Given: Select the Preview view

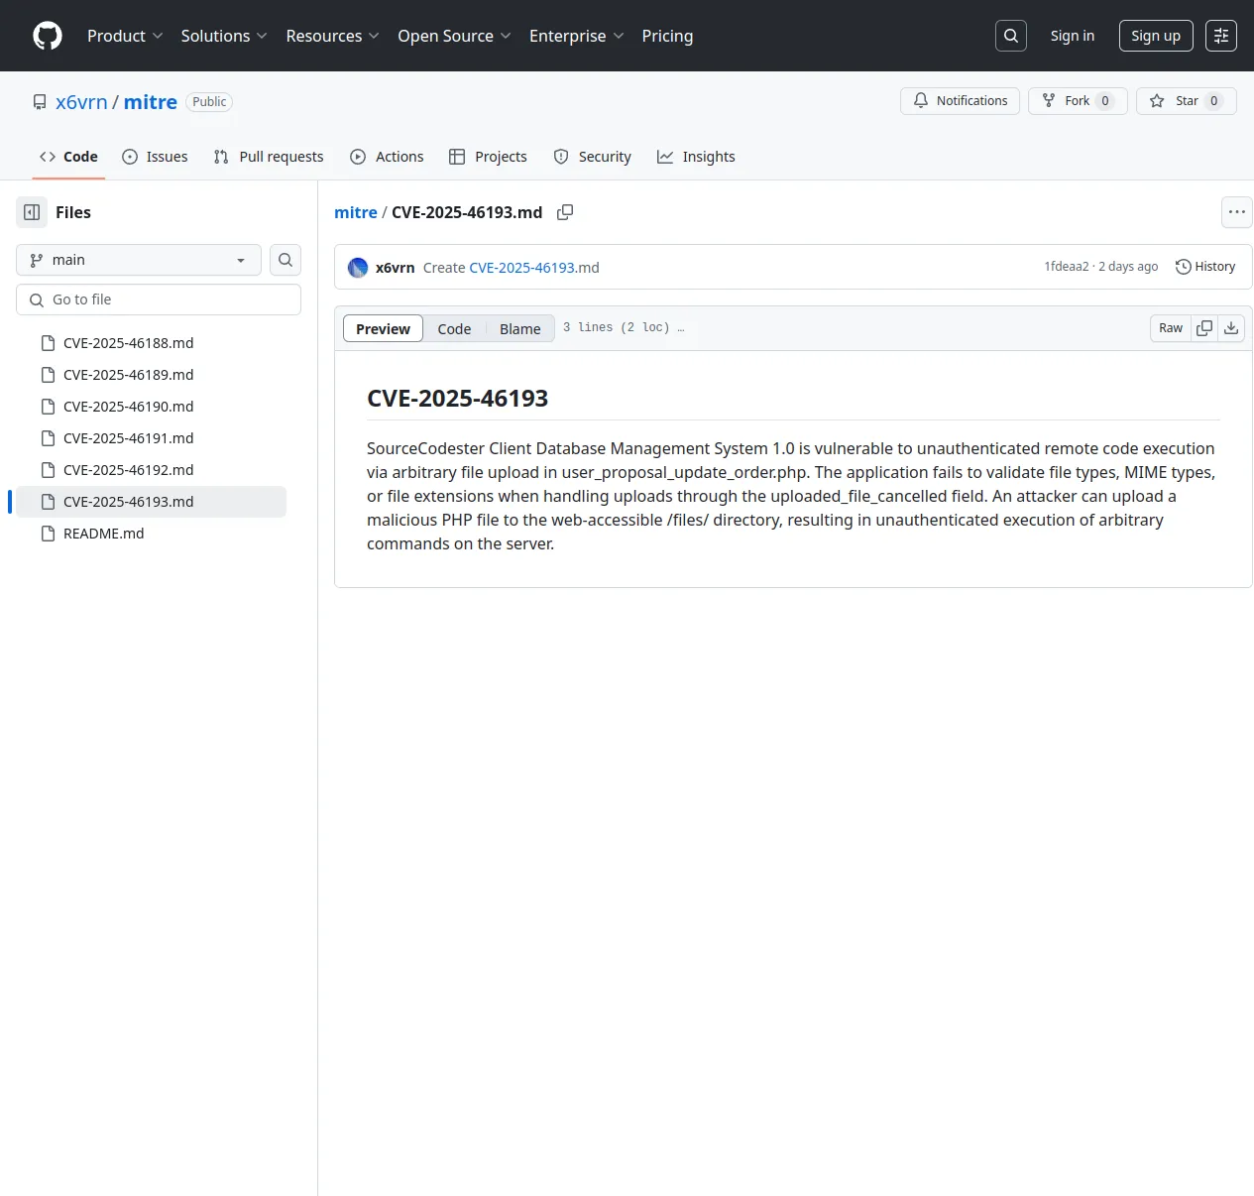Looking at the screenshot, I should coord(383,328).
